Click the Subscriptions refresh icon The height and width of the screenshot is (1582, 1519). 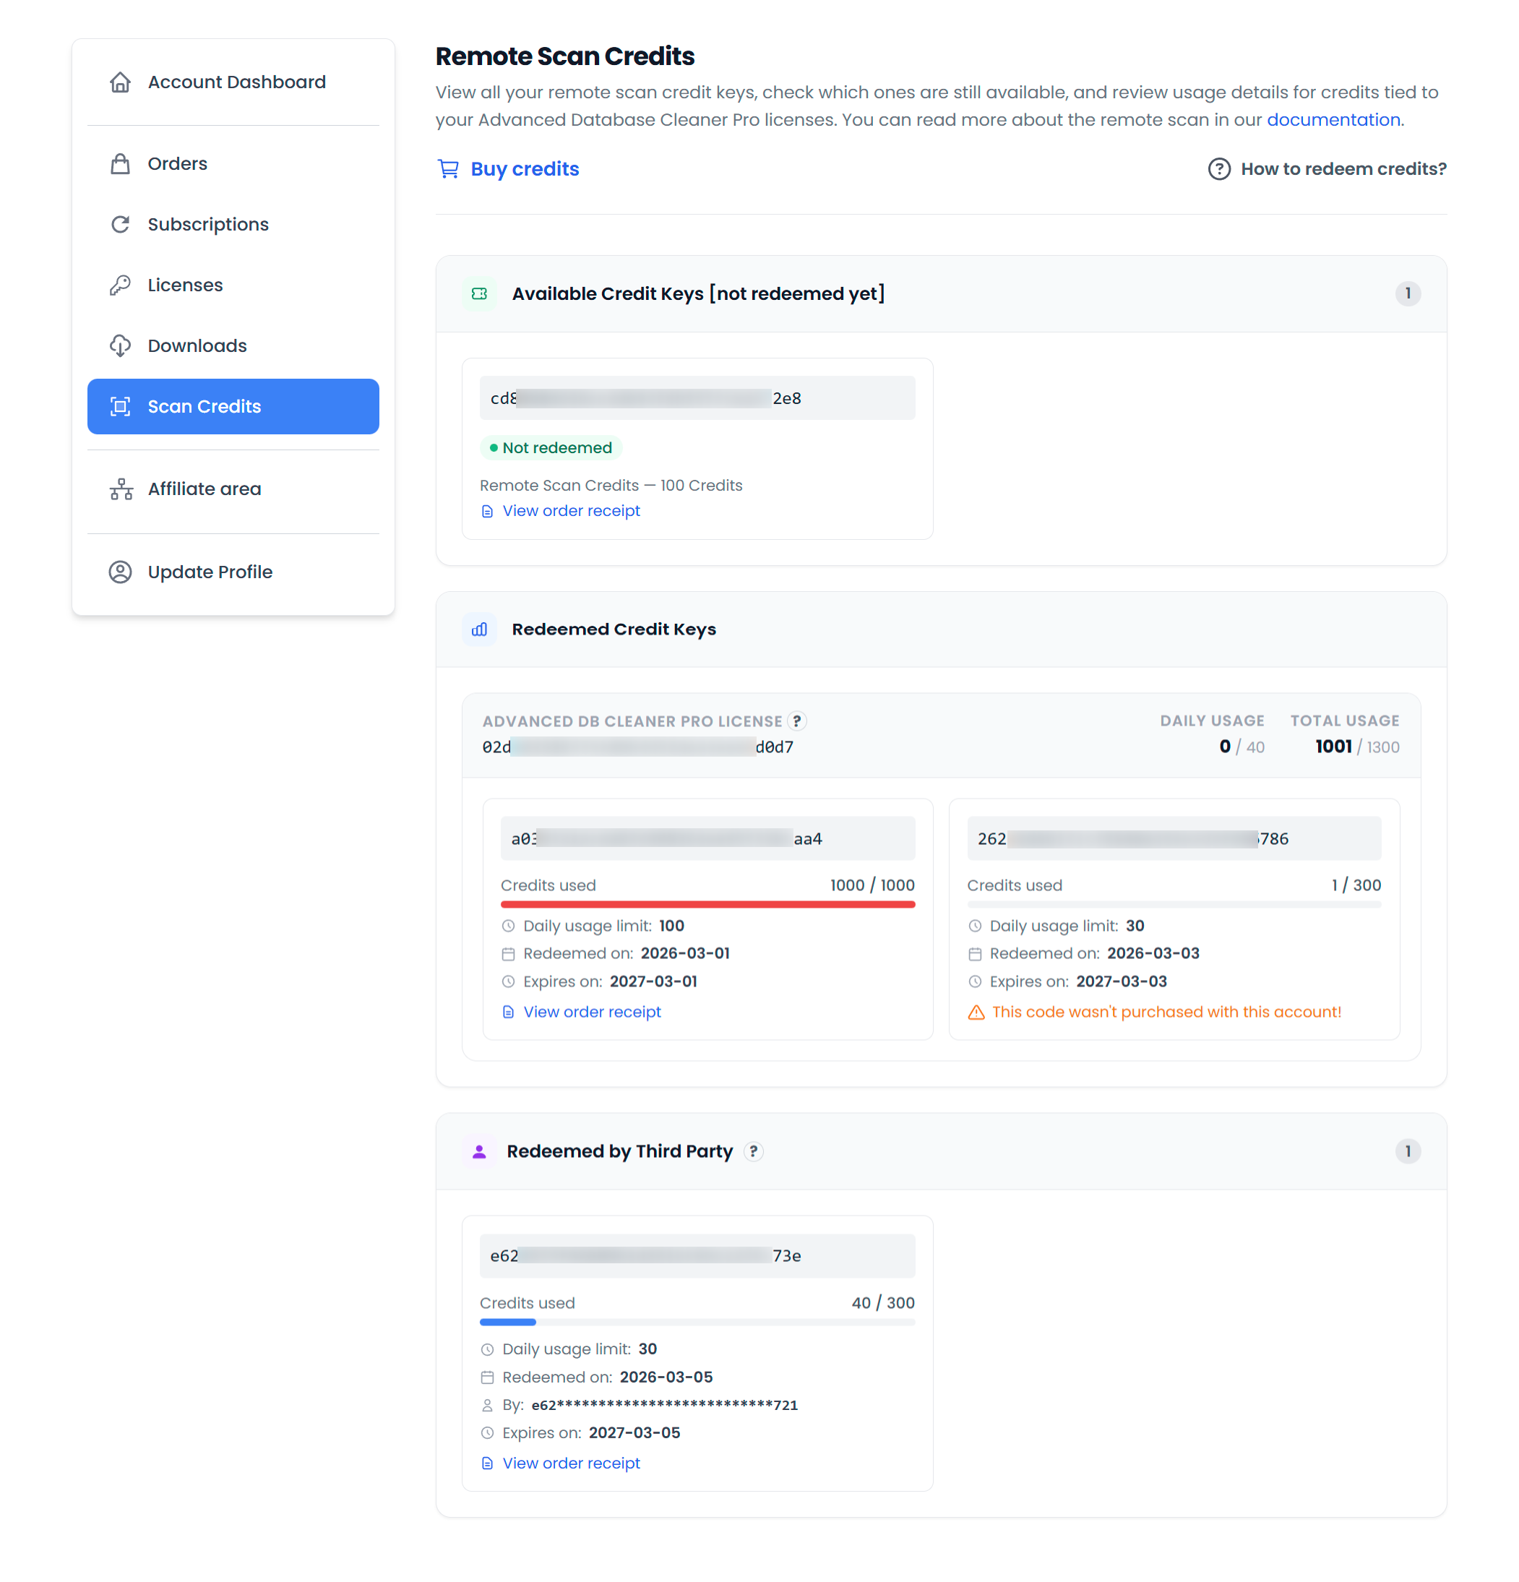pos(120,224)
